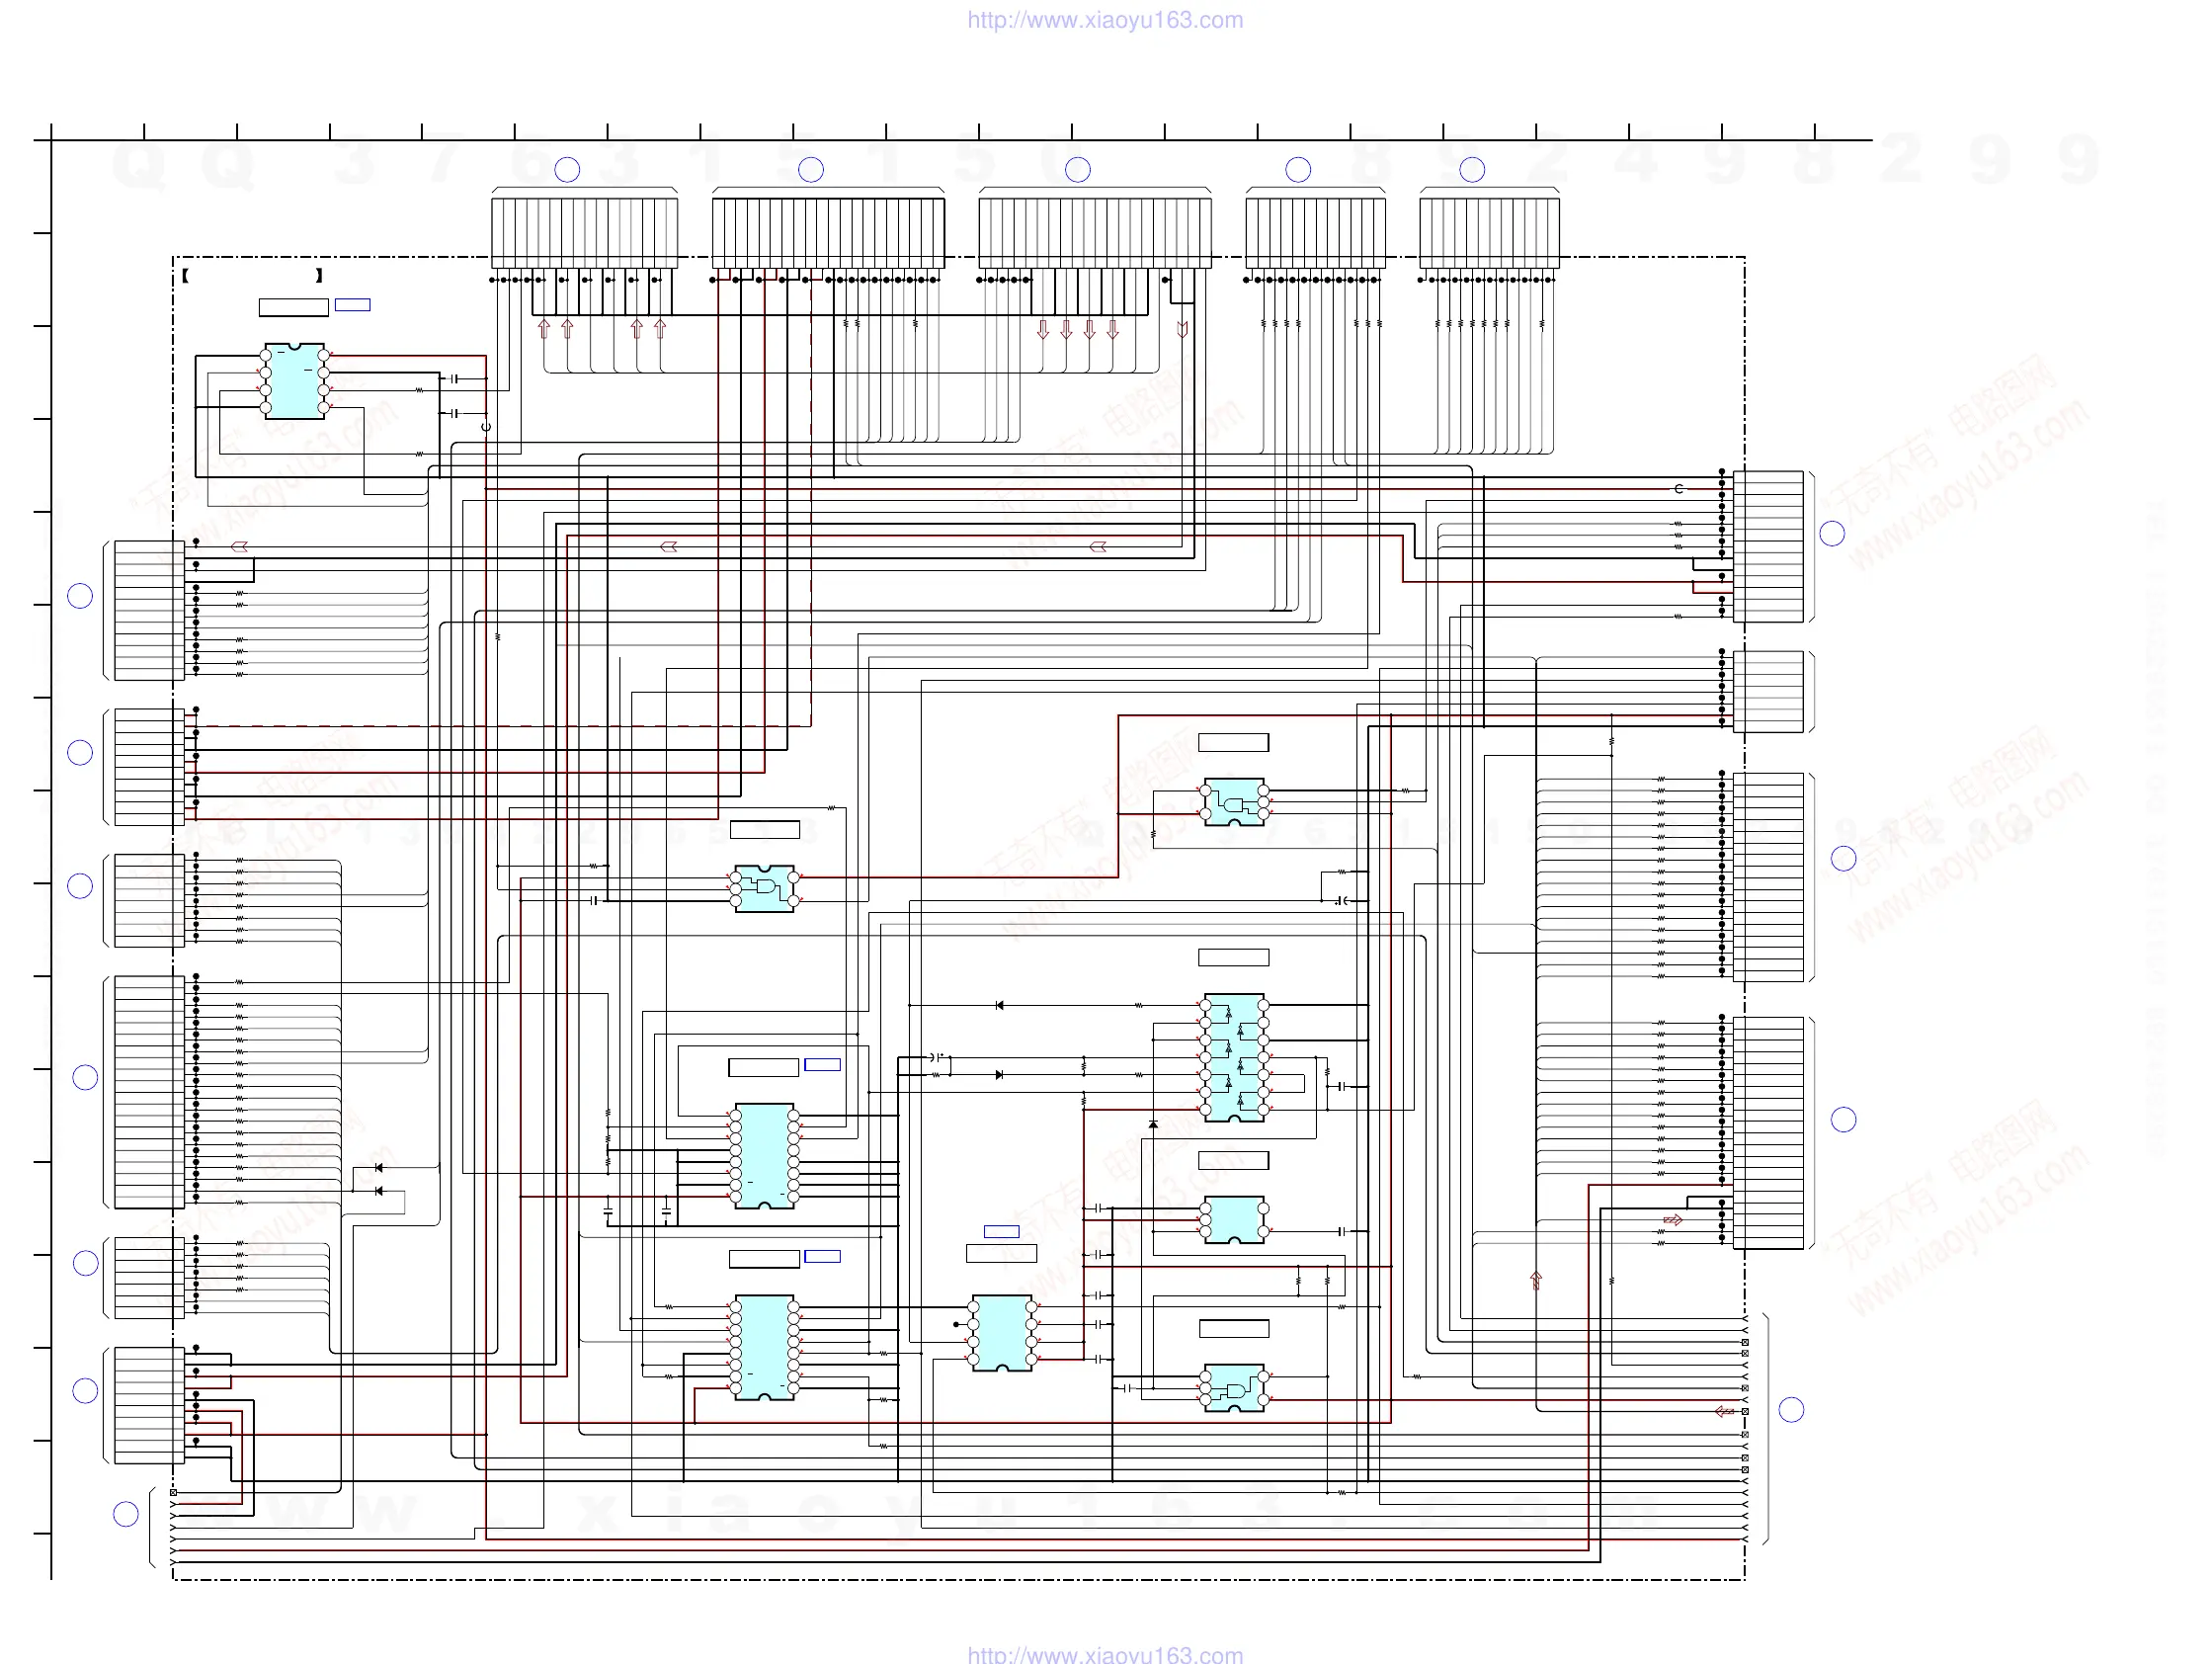Click the xiaoyu163.com URL at page top
The image size is (2212, 1664).
1105,20
